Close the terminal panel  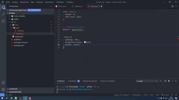tap(176, 81)
